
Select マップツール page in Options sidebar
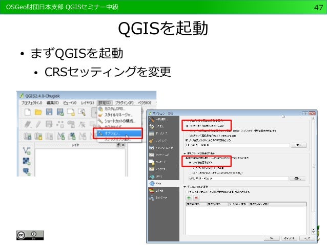pos(163,155)
